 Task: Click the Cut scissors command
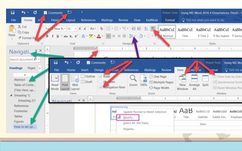point(22,26)
